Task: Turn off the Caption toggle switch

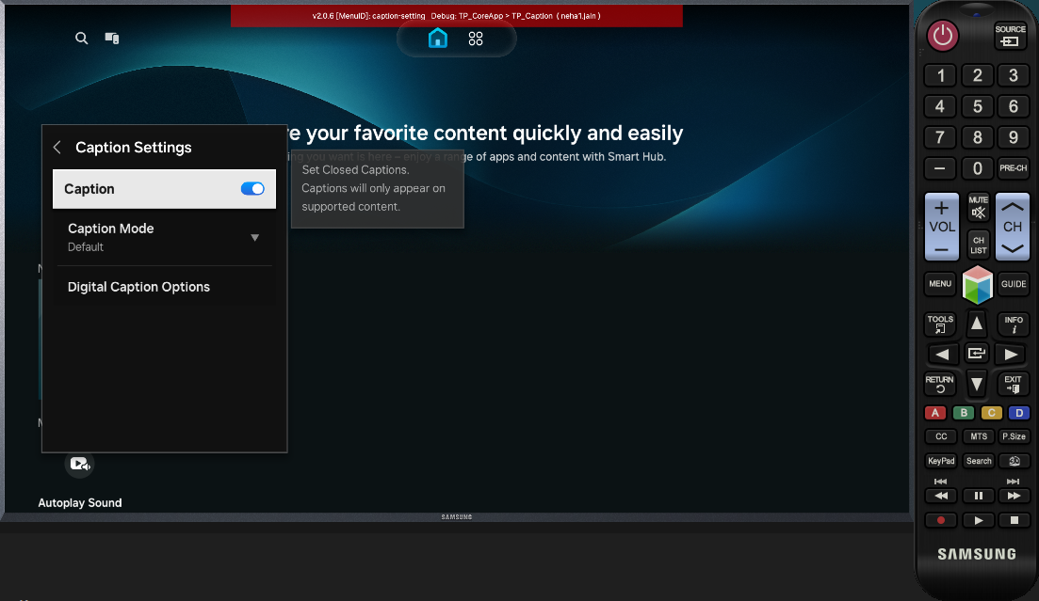Action: [252, 189]
